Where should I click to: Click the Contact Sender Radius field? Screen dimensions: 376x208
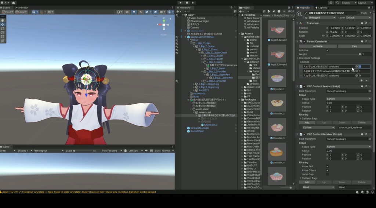pos(348,103)
